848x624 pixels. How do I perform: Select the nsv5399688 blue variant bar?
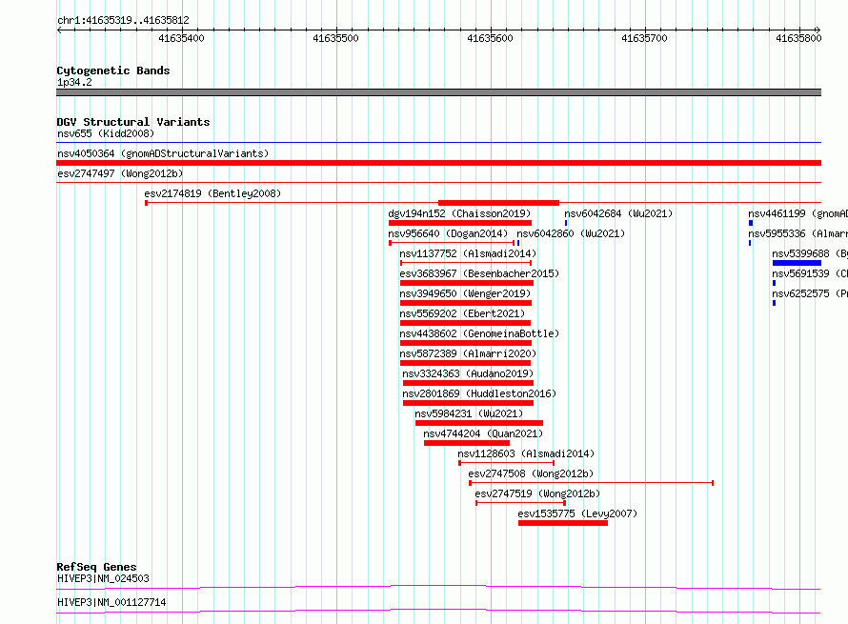coord(798,263)
